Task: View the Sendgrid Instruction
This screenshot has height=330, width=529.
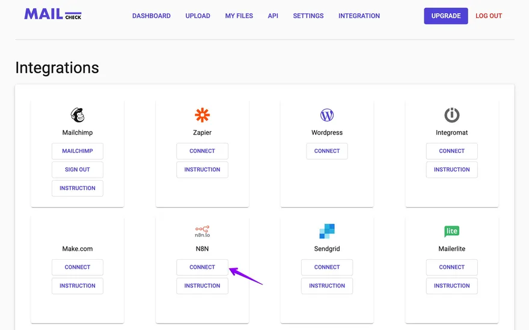Action: pyautogui.click(x=327, y=286)
